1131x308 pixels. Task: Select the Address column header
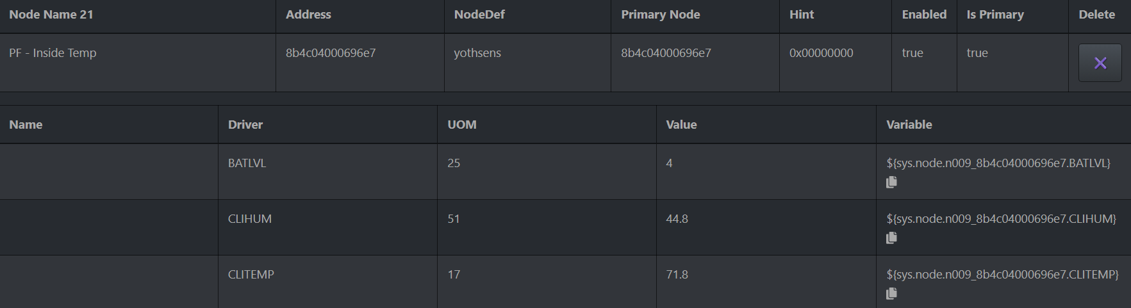click(308, 15)
